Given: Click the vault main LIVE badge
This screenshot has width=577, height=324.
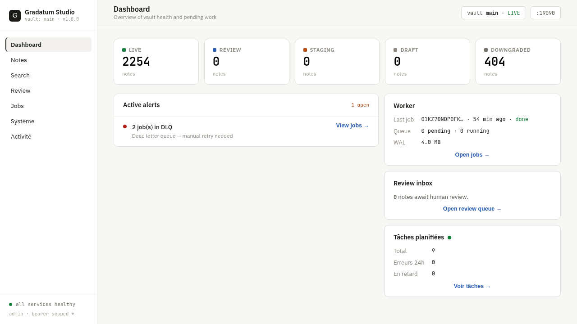Looking at the screenshot, I should coord(494,13).
